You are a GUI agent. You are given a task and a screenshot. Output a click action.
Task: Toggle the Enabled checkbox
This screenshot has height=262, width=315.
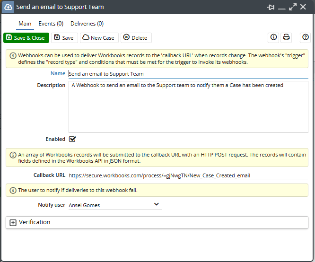tap(72, 139)
